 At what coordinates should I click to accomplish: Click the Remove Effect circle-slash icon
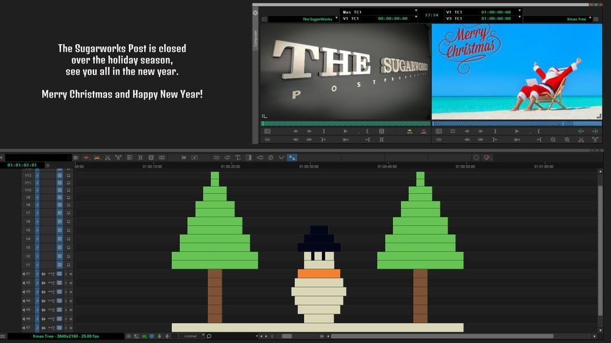point(271,157)
